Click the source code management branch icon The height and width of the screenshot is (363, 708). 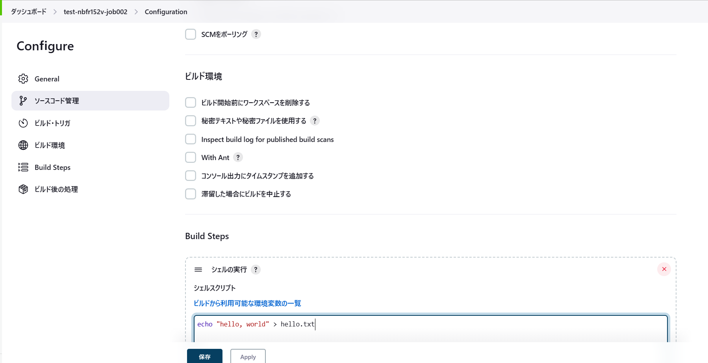click(x=23, y=101)
